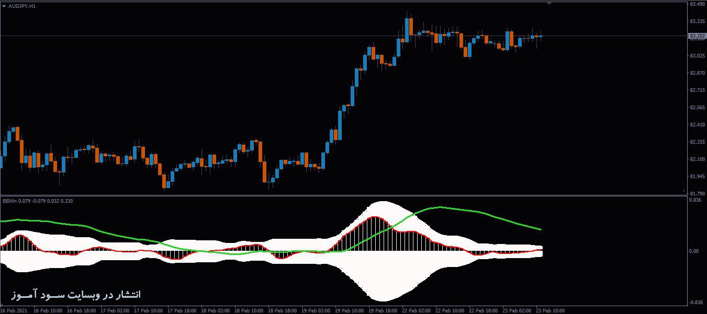Click the small mark at the chart's bottom-right corner

click(x=684, y=190)
